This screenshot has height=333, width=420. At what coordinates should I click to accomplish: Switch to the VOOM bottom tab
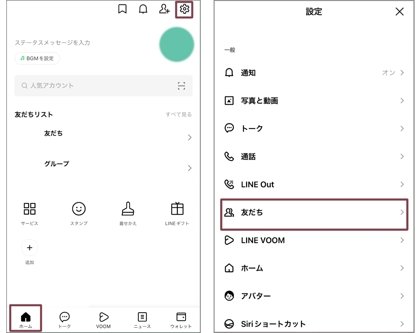tap(103, 320)
